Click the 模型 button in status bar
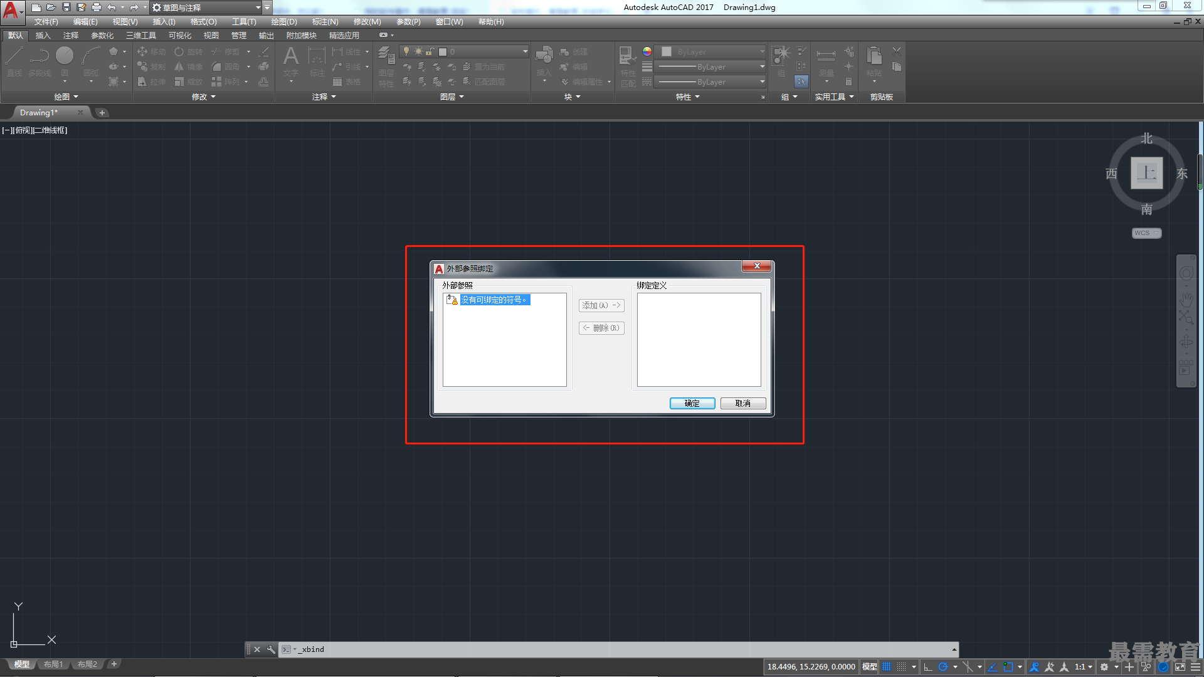This screenshot has height=677, width=1204. 869,667
